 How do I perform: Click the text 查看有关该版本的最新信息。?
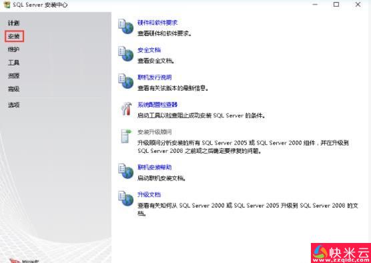(173, 88)
